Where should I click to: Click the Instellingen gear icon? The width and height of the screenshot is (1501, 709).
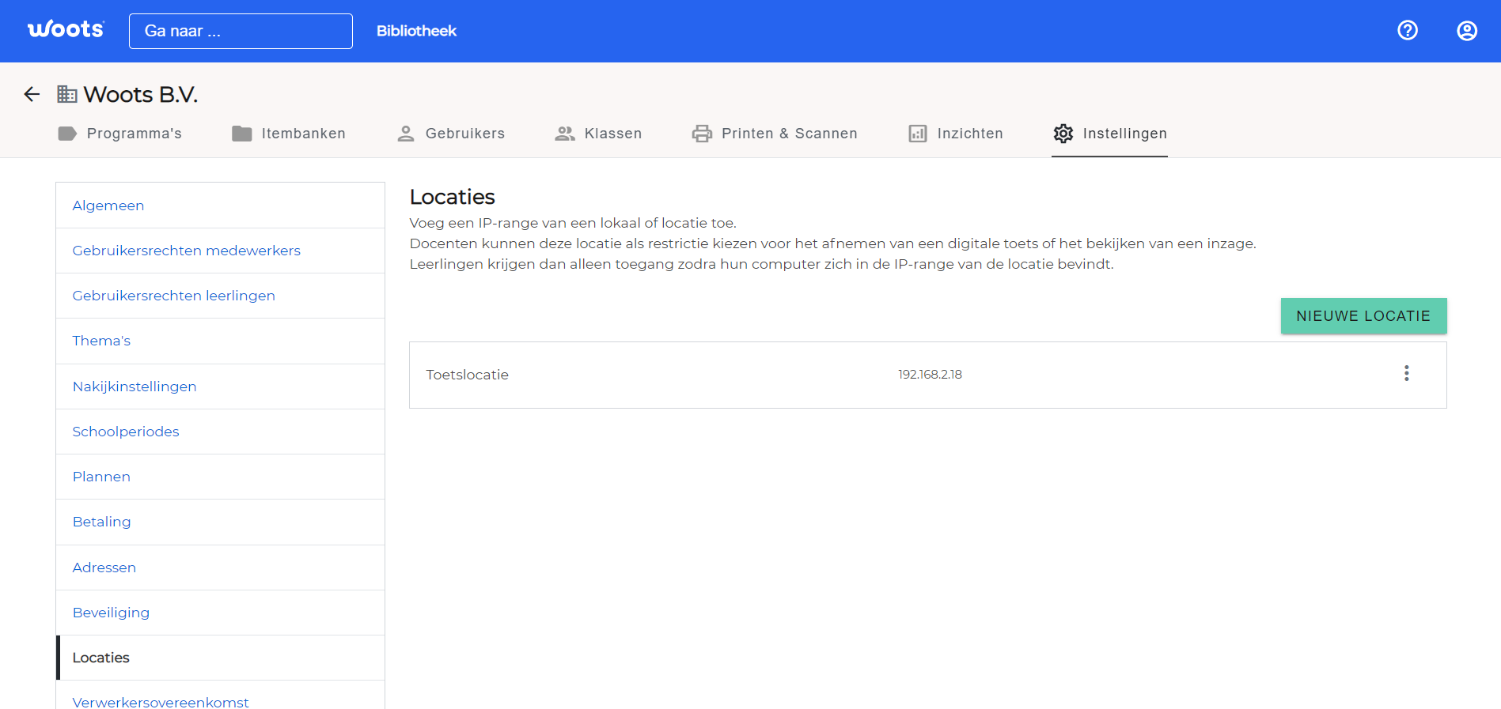click(x=1063, y=134)
